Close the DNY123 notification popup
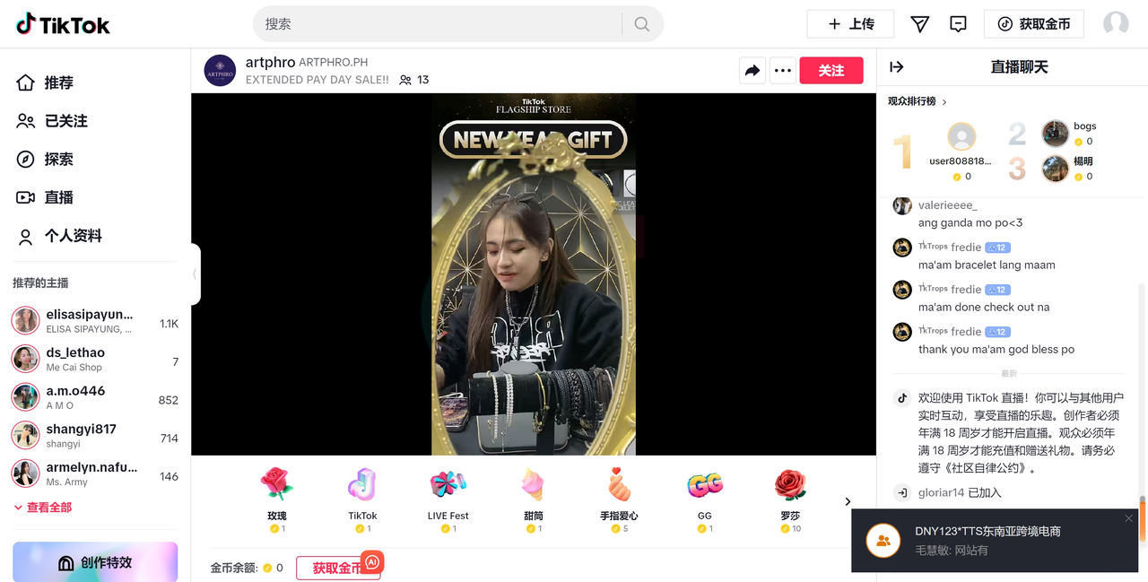The width and height of the screenshot is (1148, 582). tap(1128, 518)
